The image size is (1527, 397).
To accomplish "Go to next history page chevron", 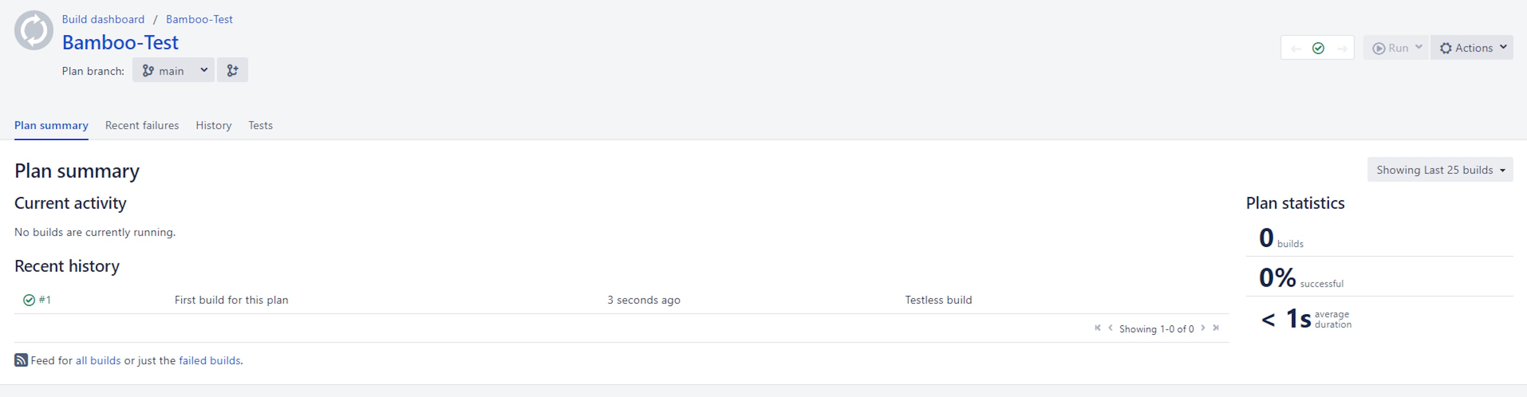I will tap(1203, 328).
